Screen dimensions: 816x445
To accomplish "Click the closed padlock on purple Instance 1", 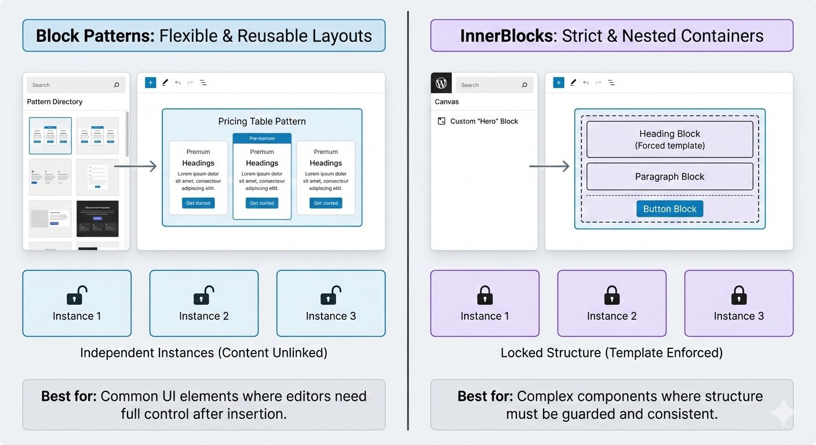I will pos(485,296).
